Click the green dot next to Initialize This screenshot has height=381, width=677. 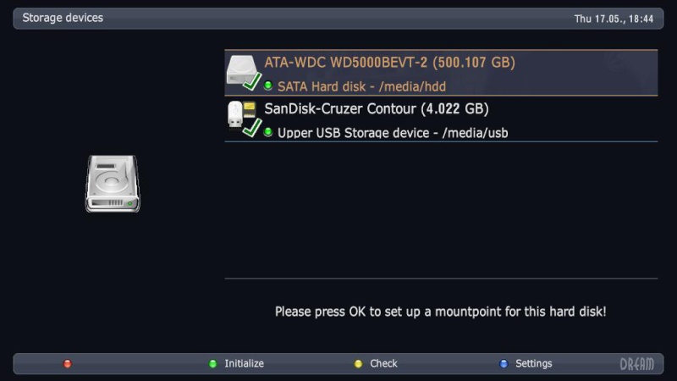pos(213,364)
